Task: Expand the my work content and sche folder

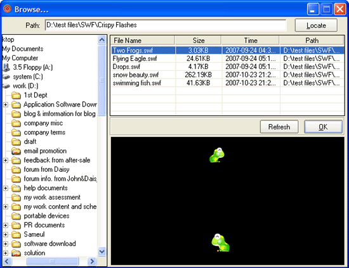Action: pos(6,207)
